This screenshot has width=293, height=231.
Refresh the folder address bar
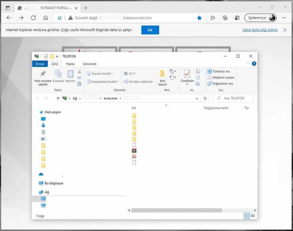[x=205, y=98]
